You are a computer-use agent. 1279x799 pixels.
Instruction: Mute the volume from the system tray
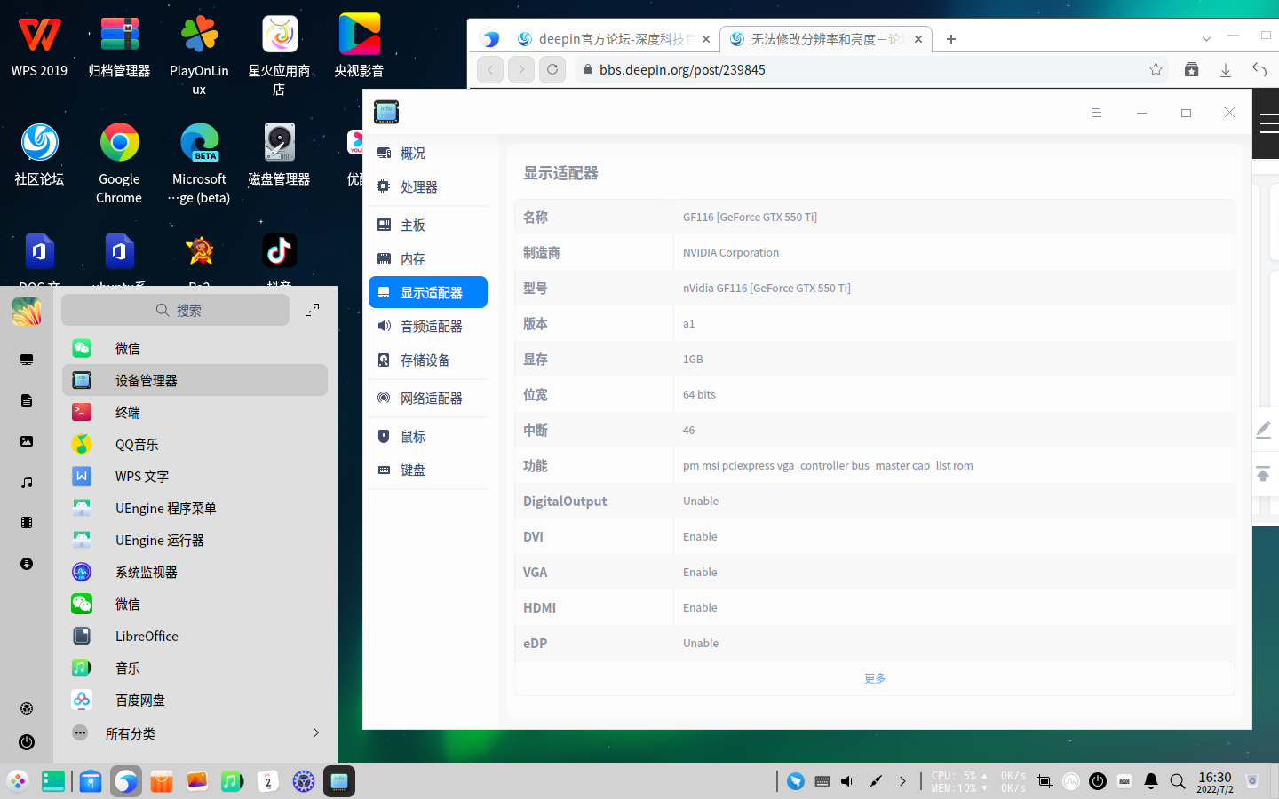click(847, 781)
